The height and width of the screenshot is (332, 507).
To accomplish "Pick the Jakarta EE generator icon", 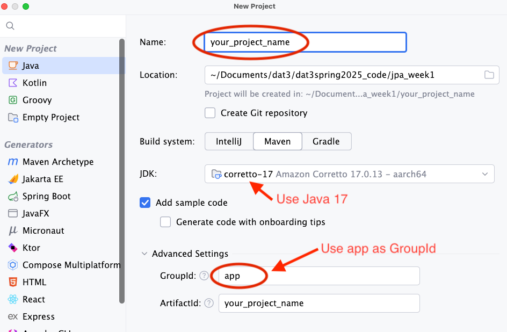I will click(x=12, y=179).
